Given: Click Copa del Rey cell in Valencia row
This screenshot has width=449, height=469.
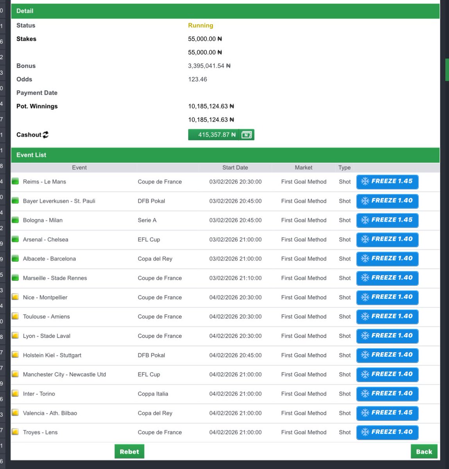Looking at the screenshot, I should click(x=155, y=413).
